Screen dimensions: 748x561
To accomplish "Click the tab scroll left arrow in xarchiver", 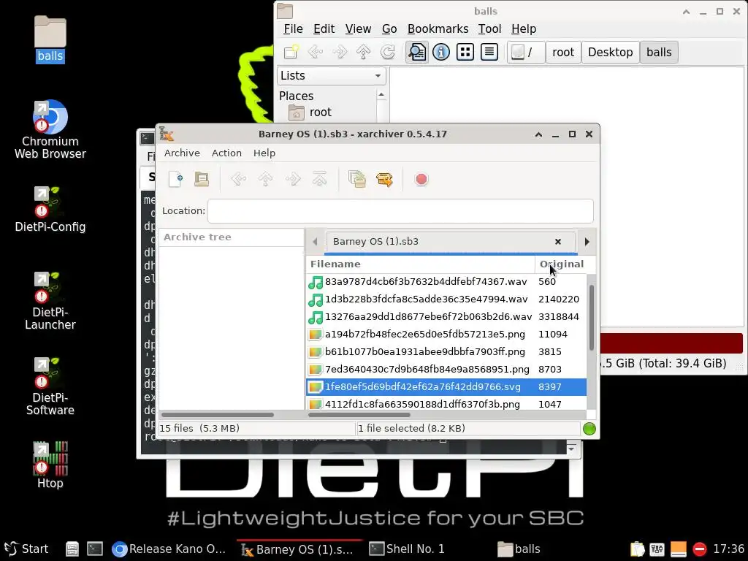I will click(315, 242).
